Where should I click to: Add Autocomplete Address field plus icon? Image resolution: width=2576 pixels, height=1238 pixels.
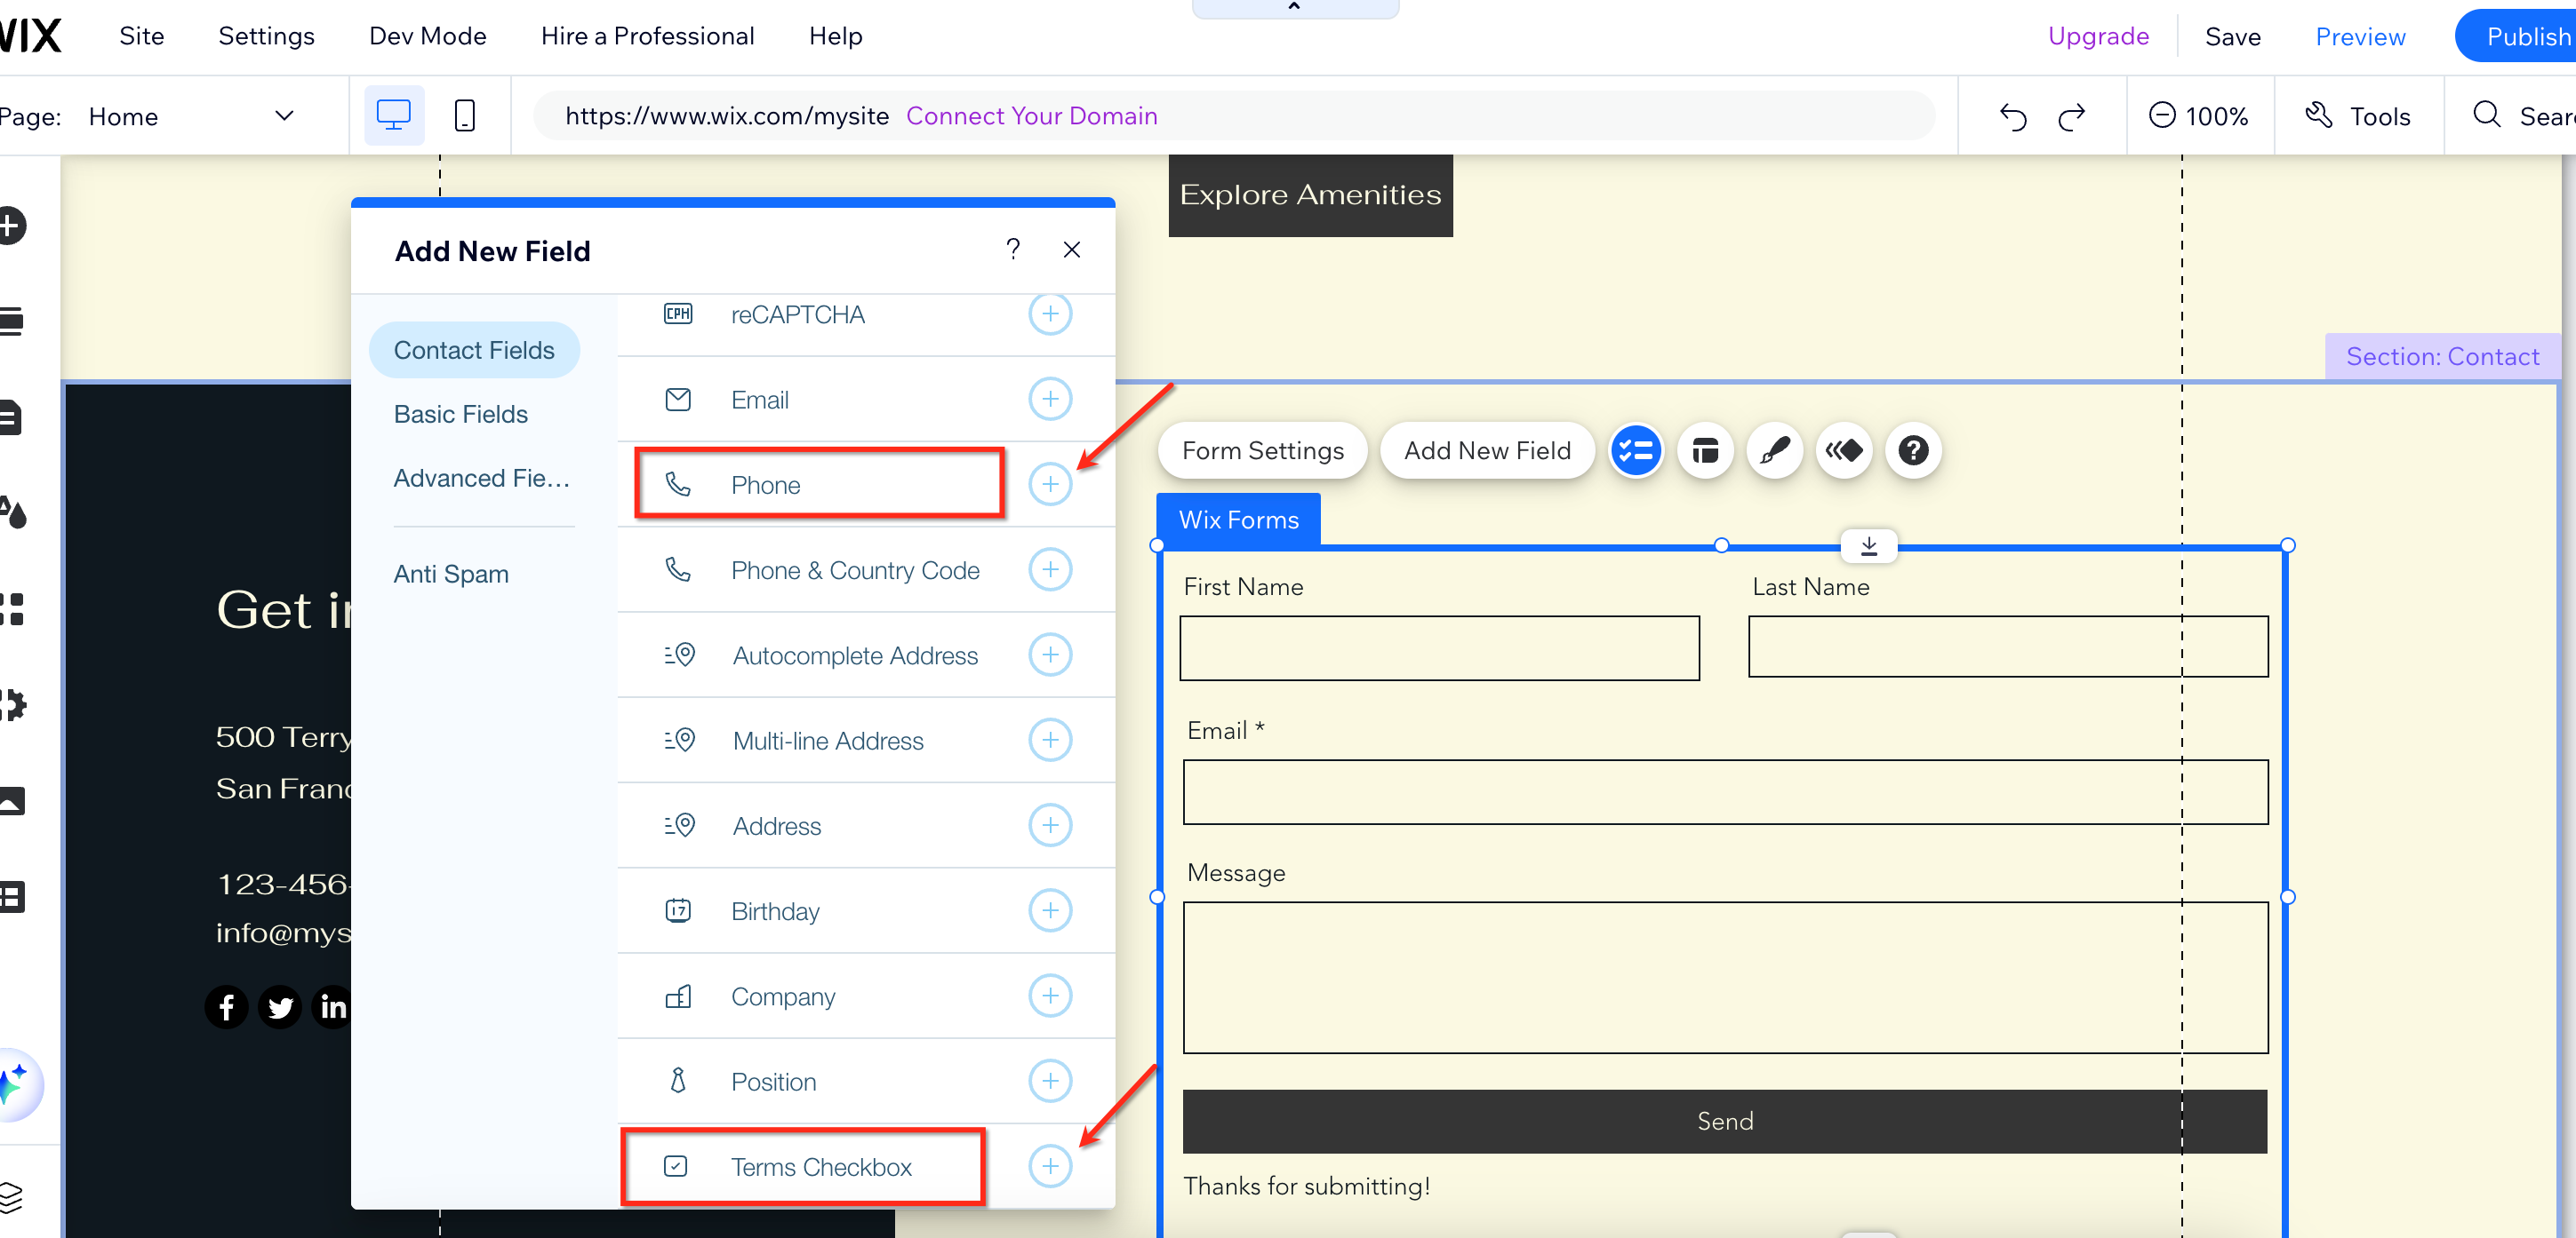1050,655
